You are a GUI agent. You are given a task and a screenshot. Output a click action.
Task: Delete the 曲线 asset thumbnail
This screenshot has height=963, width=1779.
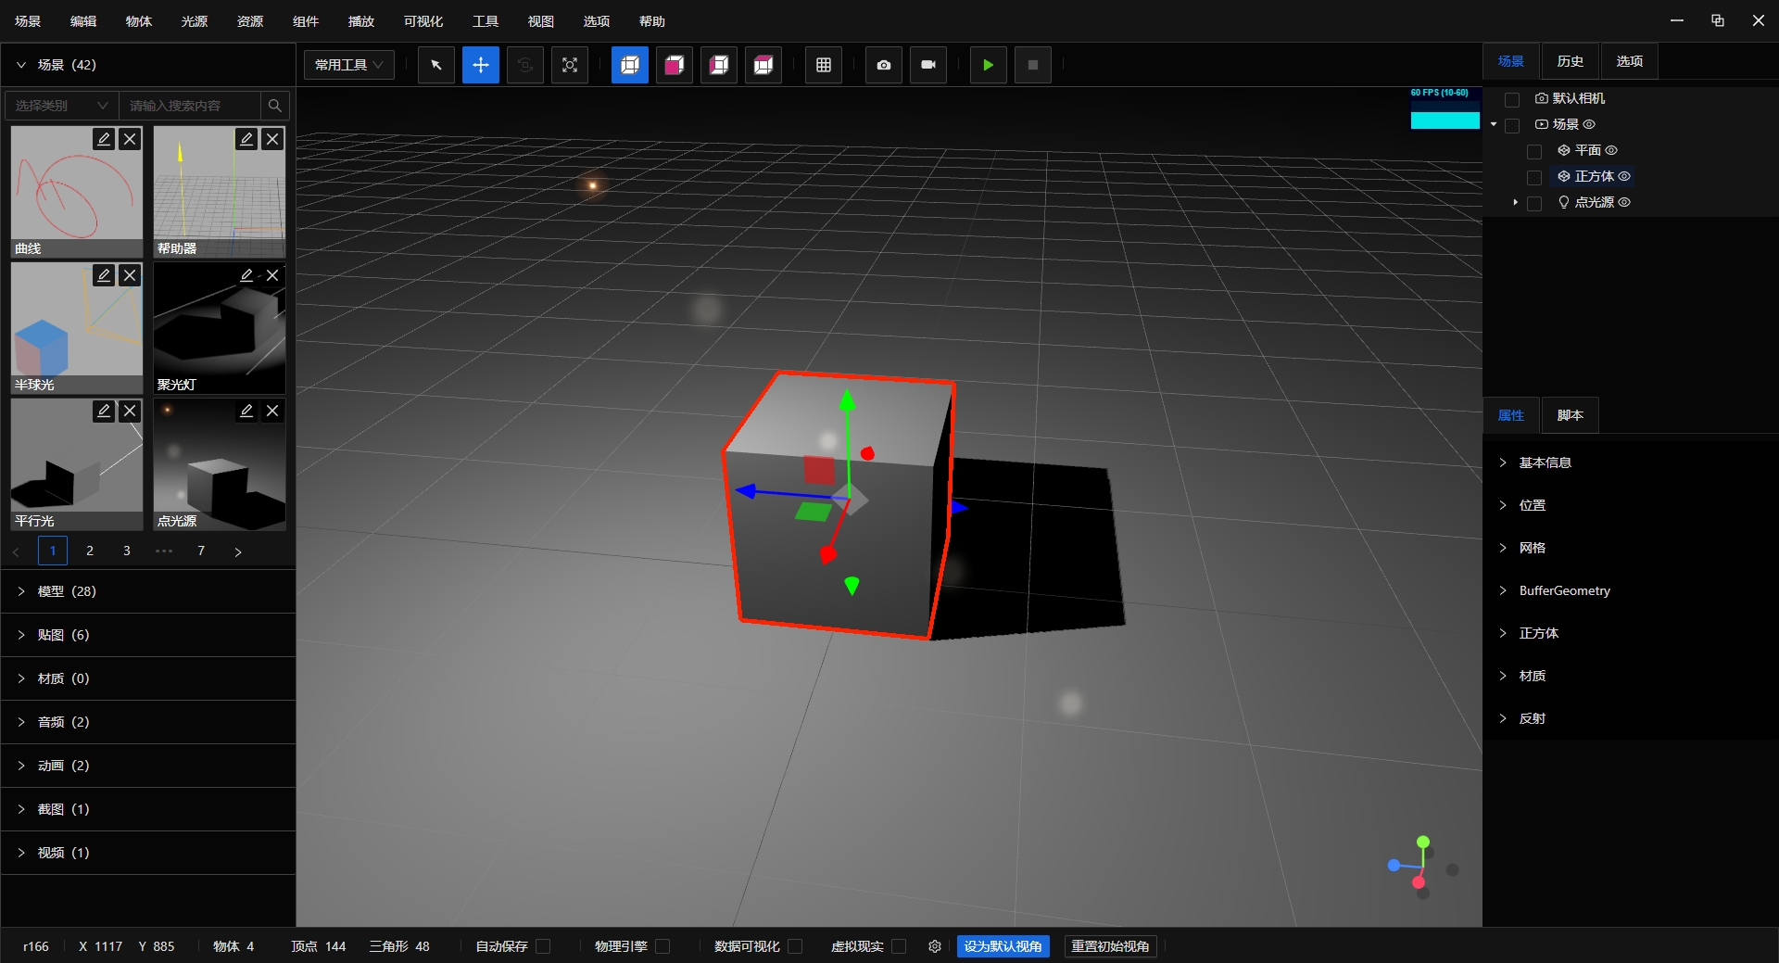point(130,139)
